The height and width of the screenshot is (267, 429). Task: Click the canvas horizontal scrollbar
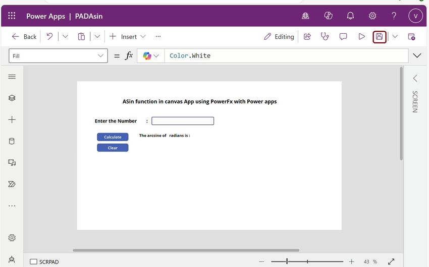(186, 250)
